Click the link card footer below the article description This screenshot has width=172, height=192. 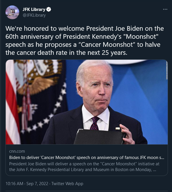click(87, 174)
